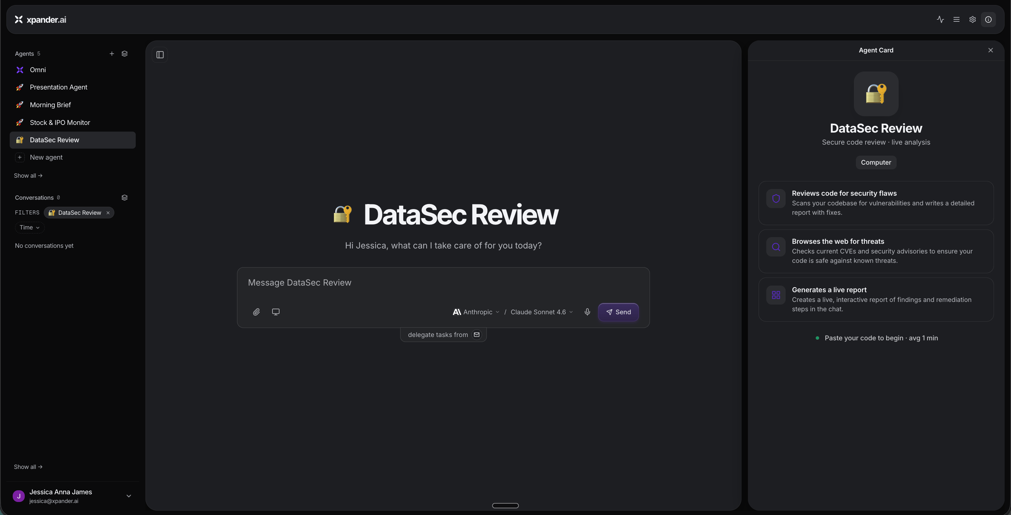Click the user avatar J
The height and width of the screenshot is (515, 1011).
(x=19, y=496)
